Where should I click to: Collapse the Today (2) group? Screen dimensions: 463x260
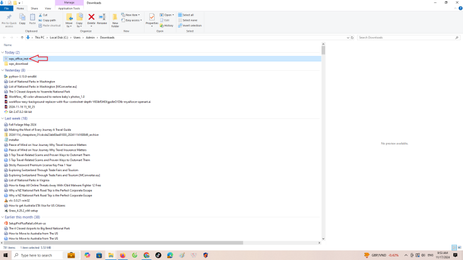point(3,52)
